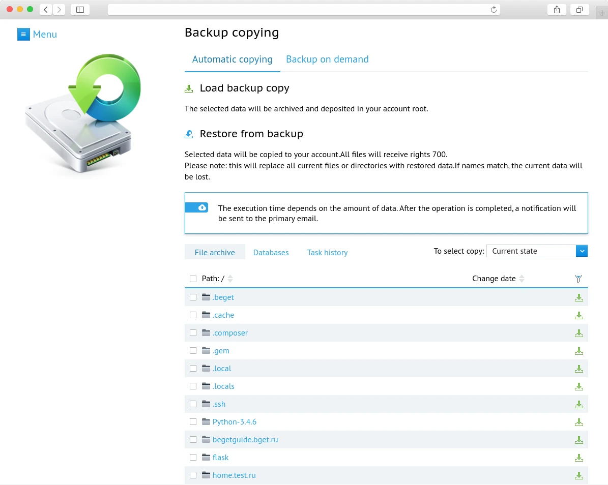
Task: Switch to the Backup on demand tab
Action: point(327,59)
